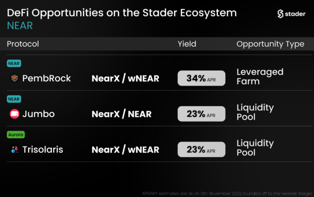Open the PembRock protocol name
This screenshot has height=197, width=314.
46,78
